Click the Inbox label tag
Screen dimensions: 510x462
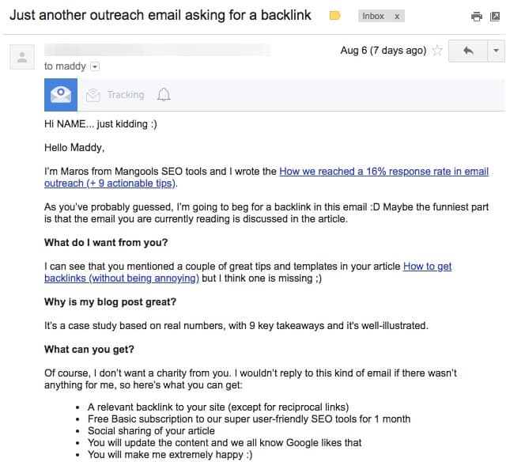point(373,17)
